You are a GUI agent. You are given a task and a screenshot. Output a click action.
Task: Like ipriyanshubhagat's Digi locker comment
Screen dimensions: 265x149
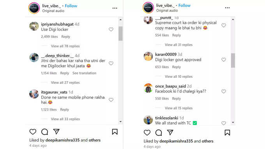(111, 29)
